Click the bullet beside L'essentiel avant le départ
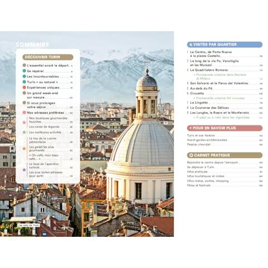The image size is (268, 268). [x=24, y=65]
